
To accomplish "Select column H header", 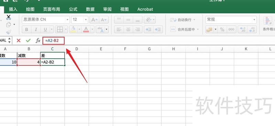I will (x=174, y=49).
